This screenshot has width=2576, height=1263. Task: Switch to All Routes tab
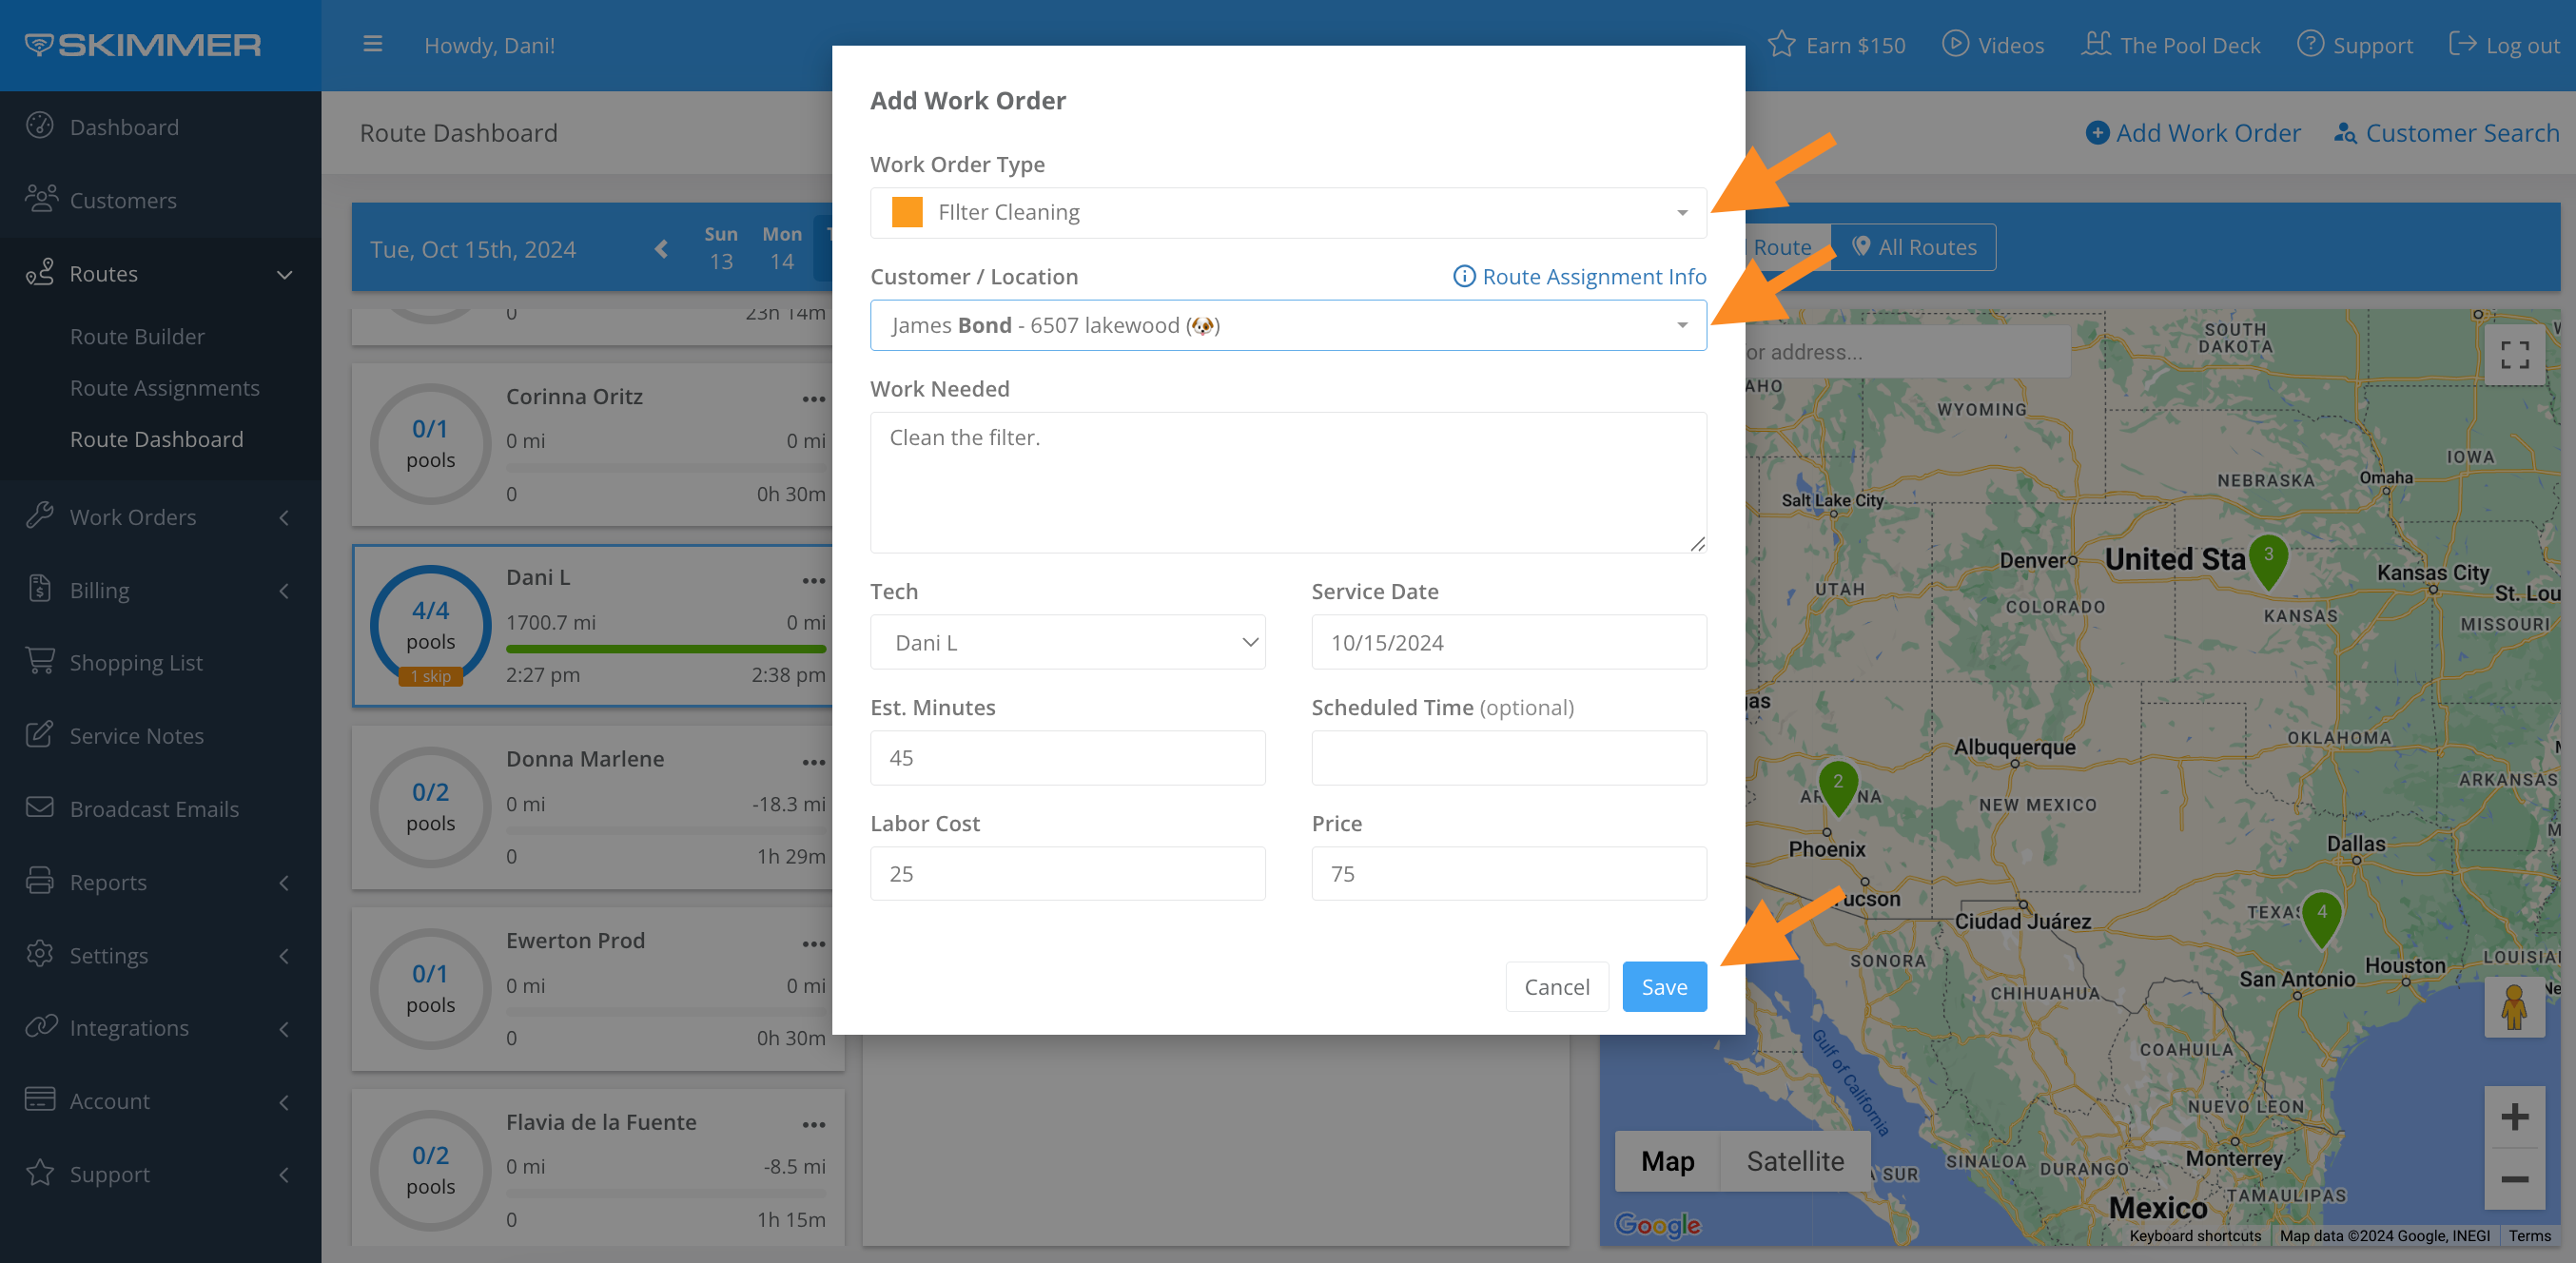(x=1914, y=247)
